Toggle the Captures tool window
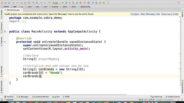Viewport: 184px width, 103px height. coord(1,41)
